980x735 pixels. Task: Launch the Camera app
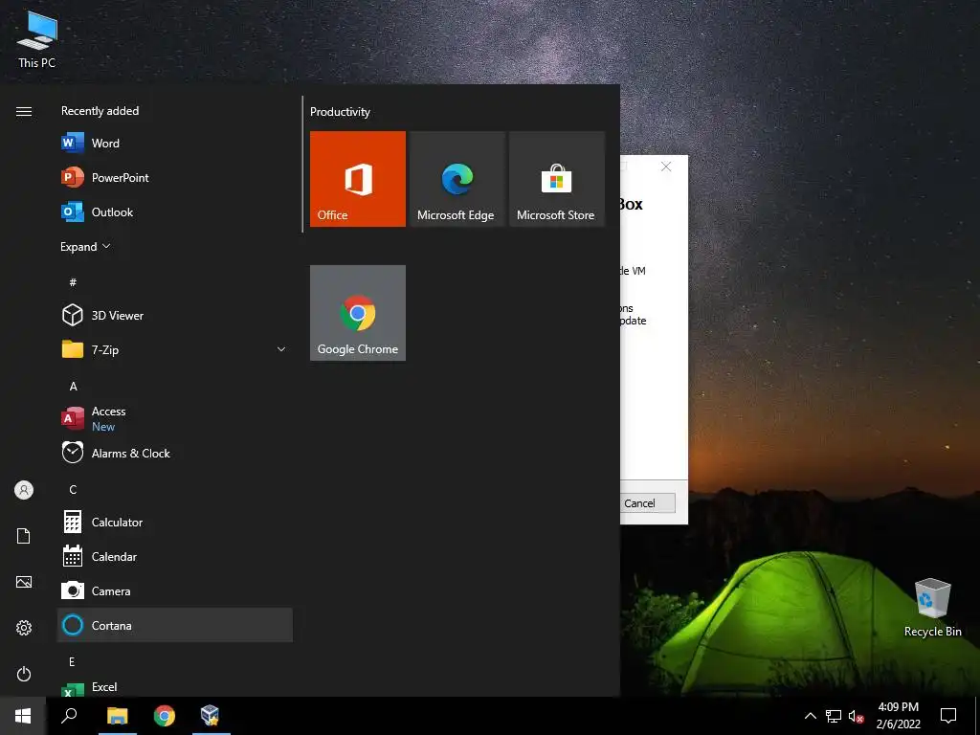pyautogui.click(x=174, y=590)
